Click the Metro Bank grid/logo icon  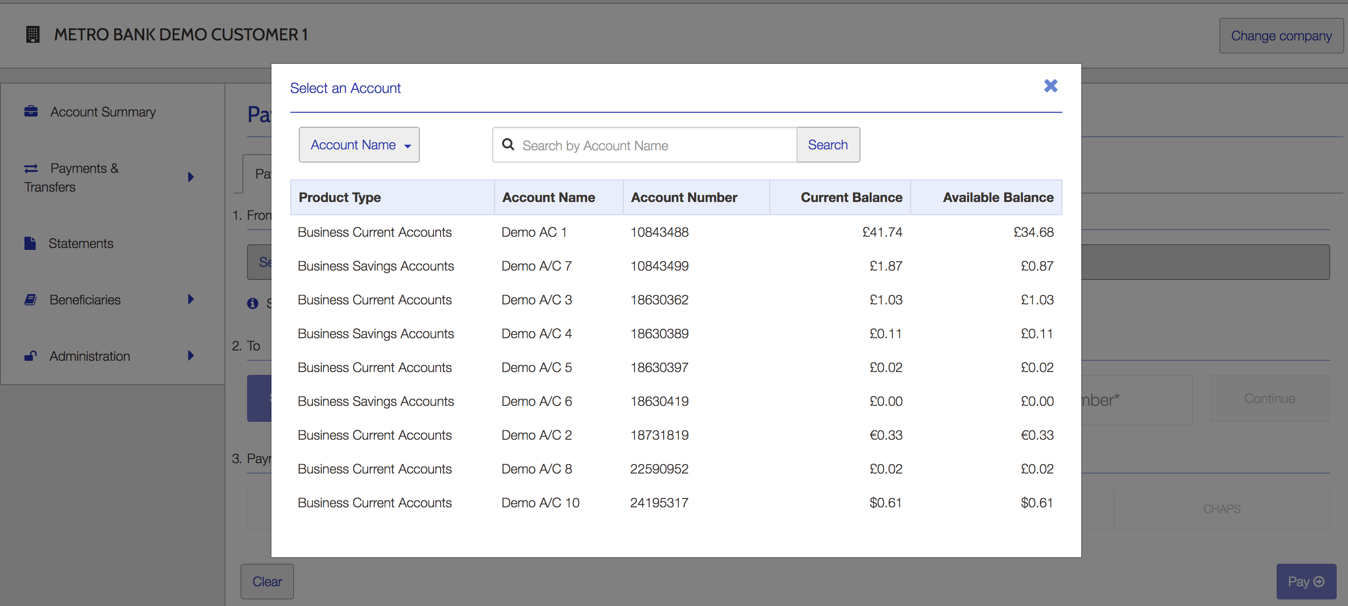point(32,34)
